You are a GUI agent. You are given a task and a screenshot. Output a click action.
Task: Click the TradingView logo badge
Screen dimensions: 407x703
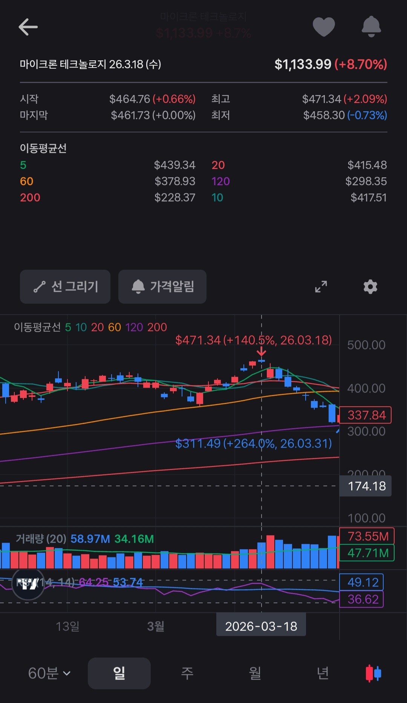pos(28,583)
